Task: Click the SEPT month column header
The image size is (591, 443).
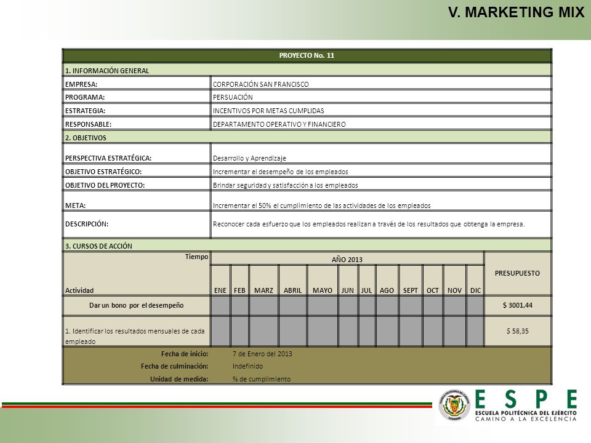Action: coord(411,281)
